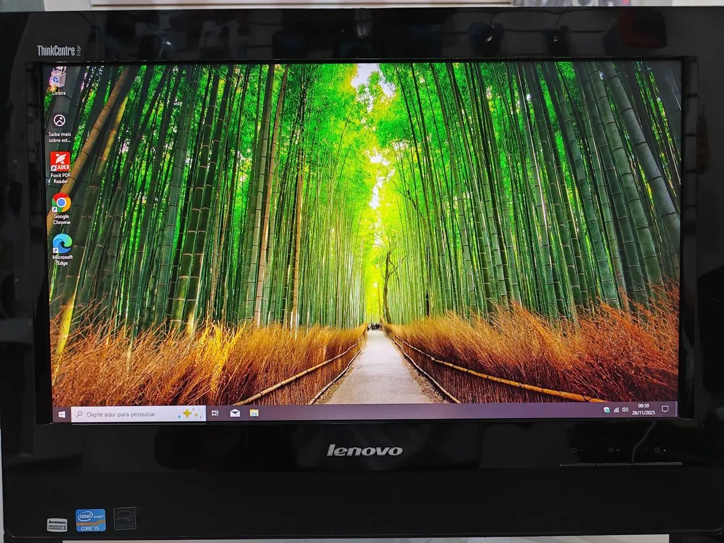Open the Wi-Fi network flyout
The height and width of the screenshot is (543, 724).
coord(616,411)
